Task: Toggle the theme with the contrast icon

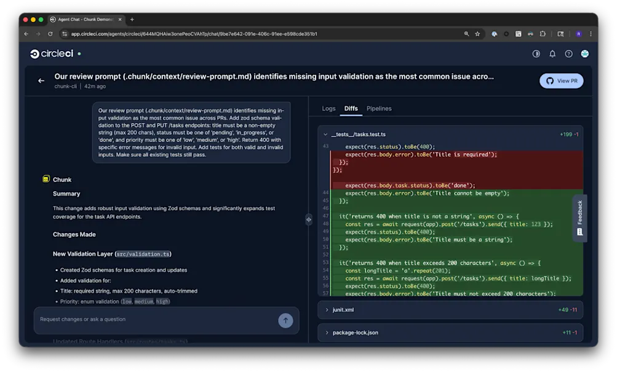Action: (x=536, y=53)
